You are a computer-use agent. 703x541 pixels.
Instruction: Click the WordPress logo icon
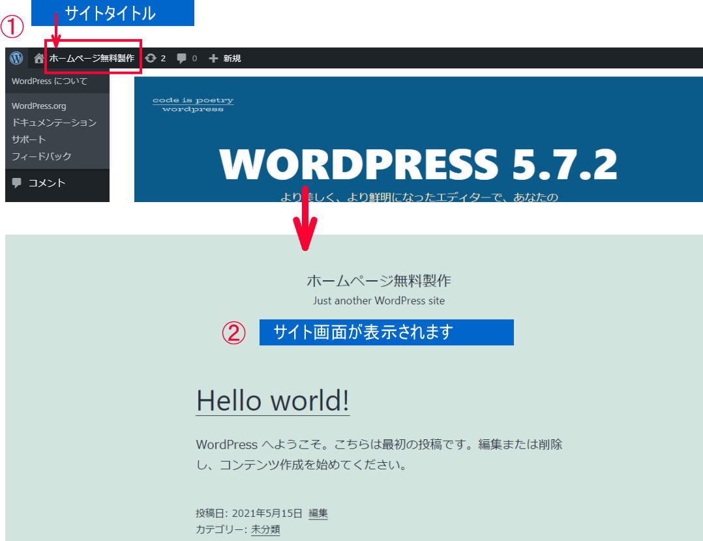[16, 58]
